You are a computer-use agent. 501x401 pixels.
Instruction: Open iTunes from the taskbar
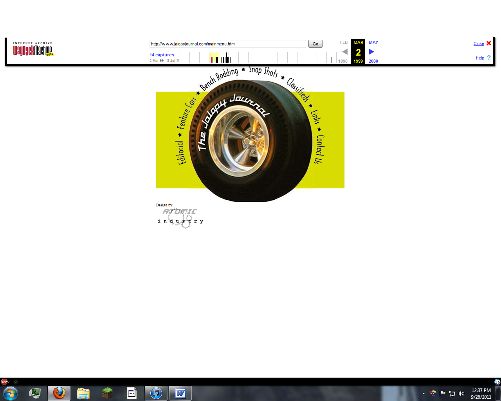[156, 393]
